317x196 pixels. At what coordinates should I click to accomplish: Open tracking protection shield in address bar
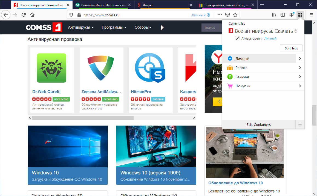coord(71,15)
